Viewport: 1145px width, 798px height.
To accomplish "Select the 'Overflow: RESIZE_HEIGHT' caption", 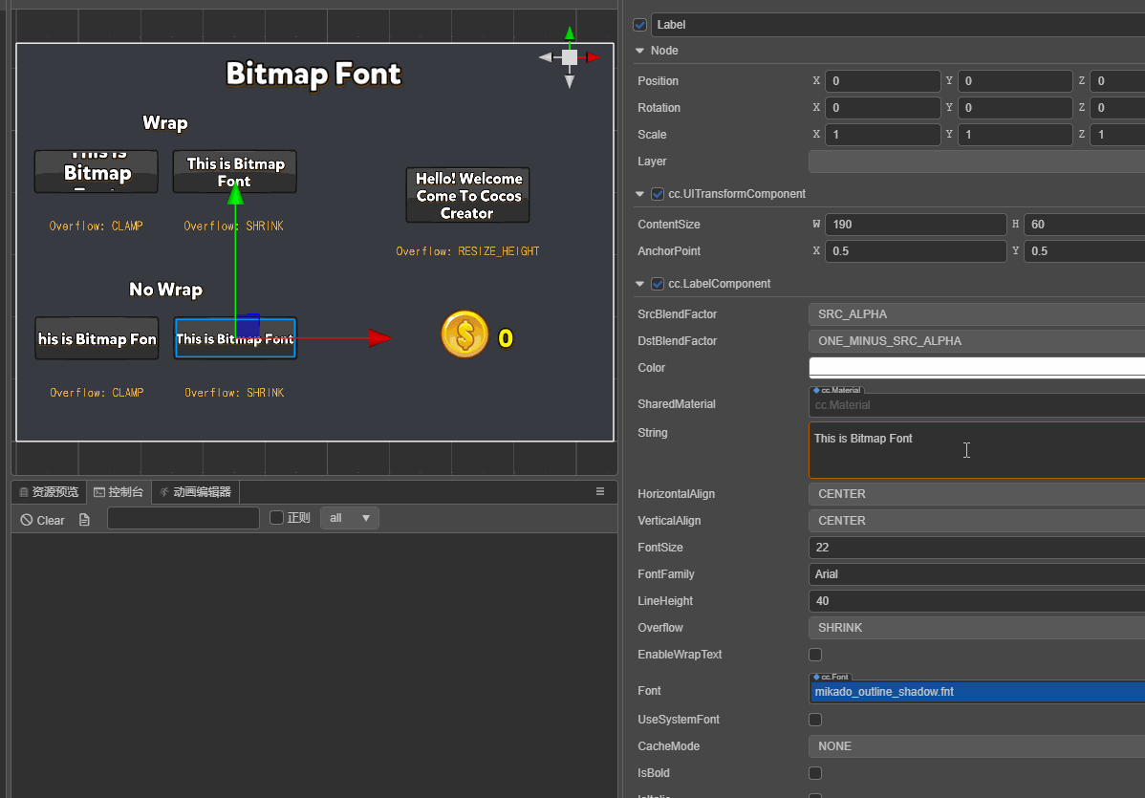I will coord(467,251).
